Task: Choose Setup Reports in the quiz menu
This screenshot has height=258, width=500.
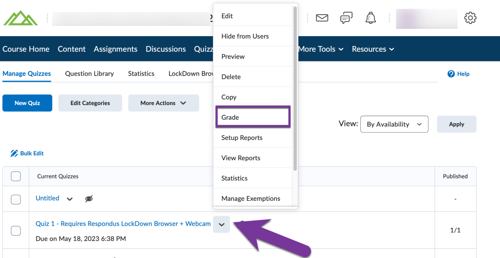Action: [252, 138]
